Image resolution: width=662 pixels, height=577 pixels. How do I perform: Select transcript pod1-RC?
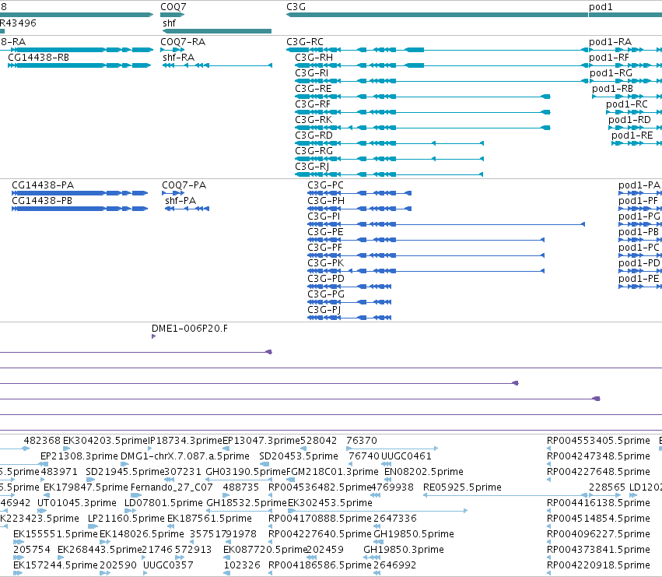tap(626, 104)
